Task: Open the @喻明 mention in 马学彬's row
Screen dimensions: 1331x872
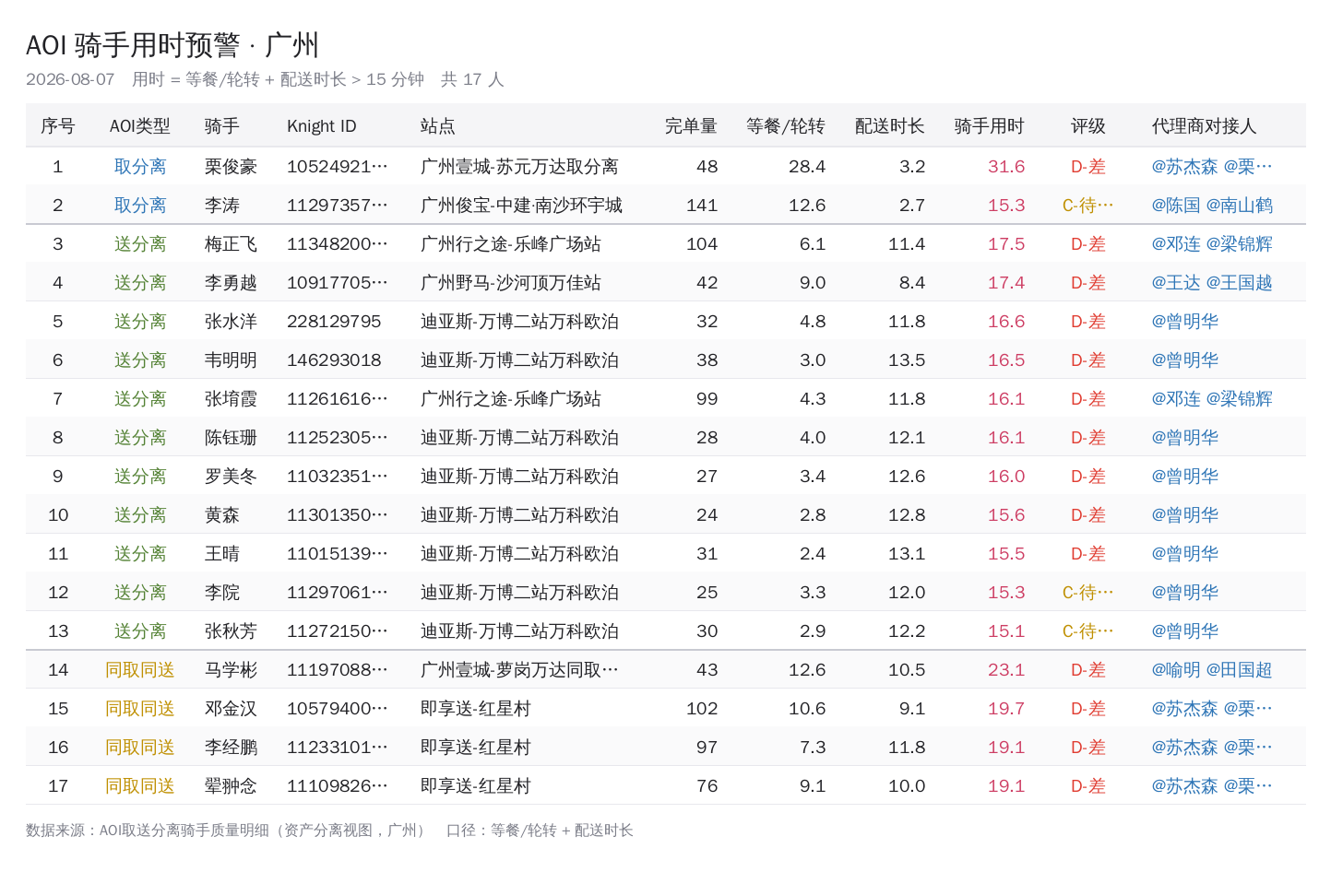Action: (1176, 670)
